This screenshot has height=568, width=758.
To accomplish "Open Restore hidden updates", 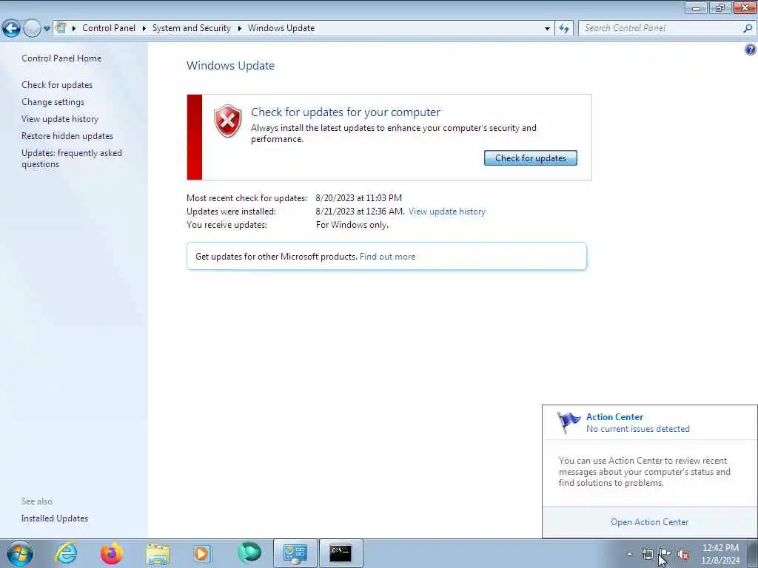I will 67,136.
